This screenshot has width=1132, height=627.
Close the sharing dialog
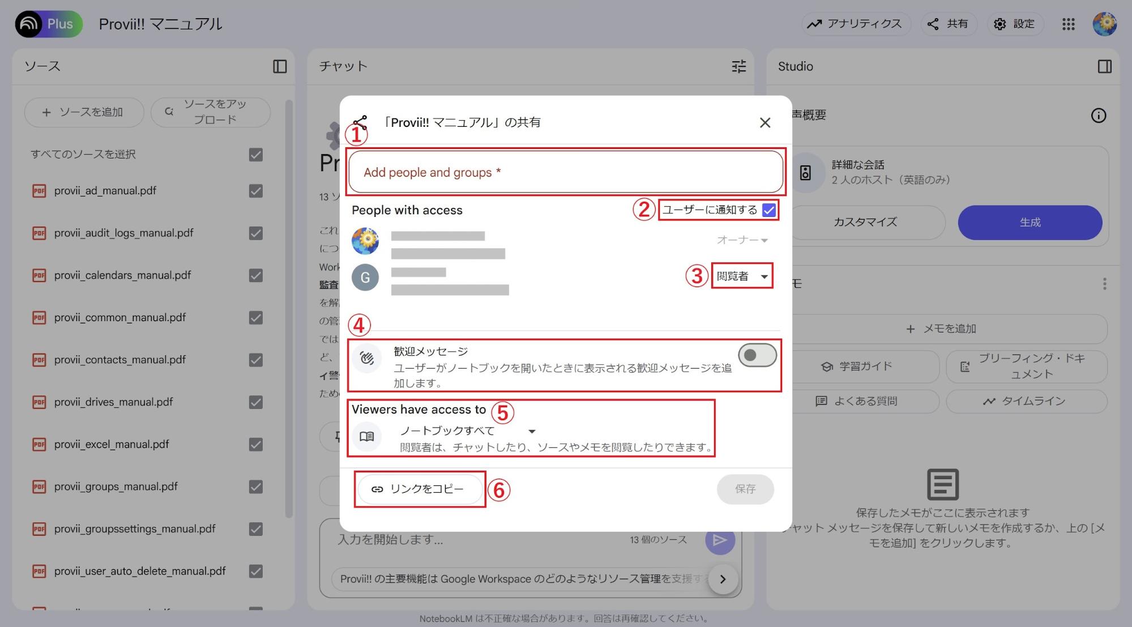[x=764, y=122]
